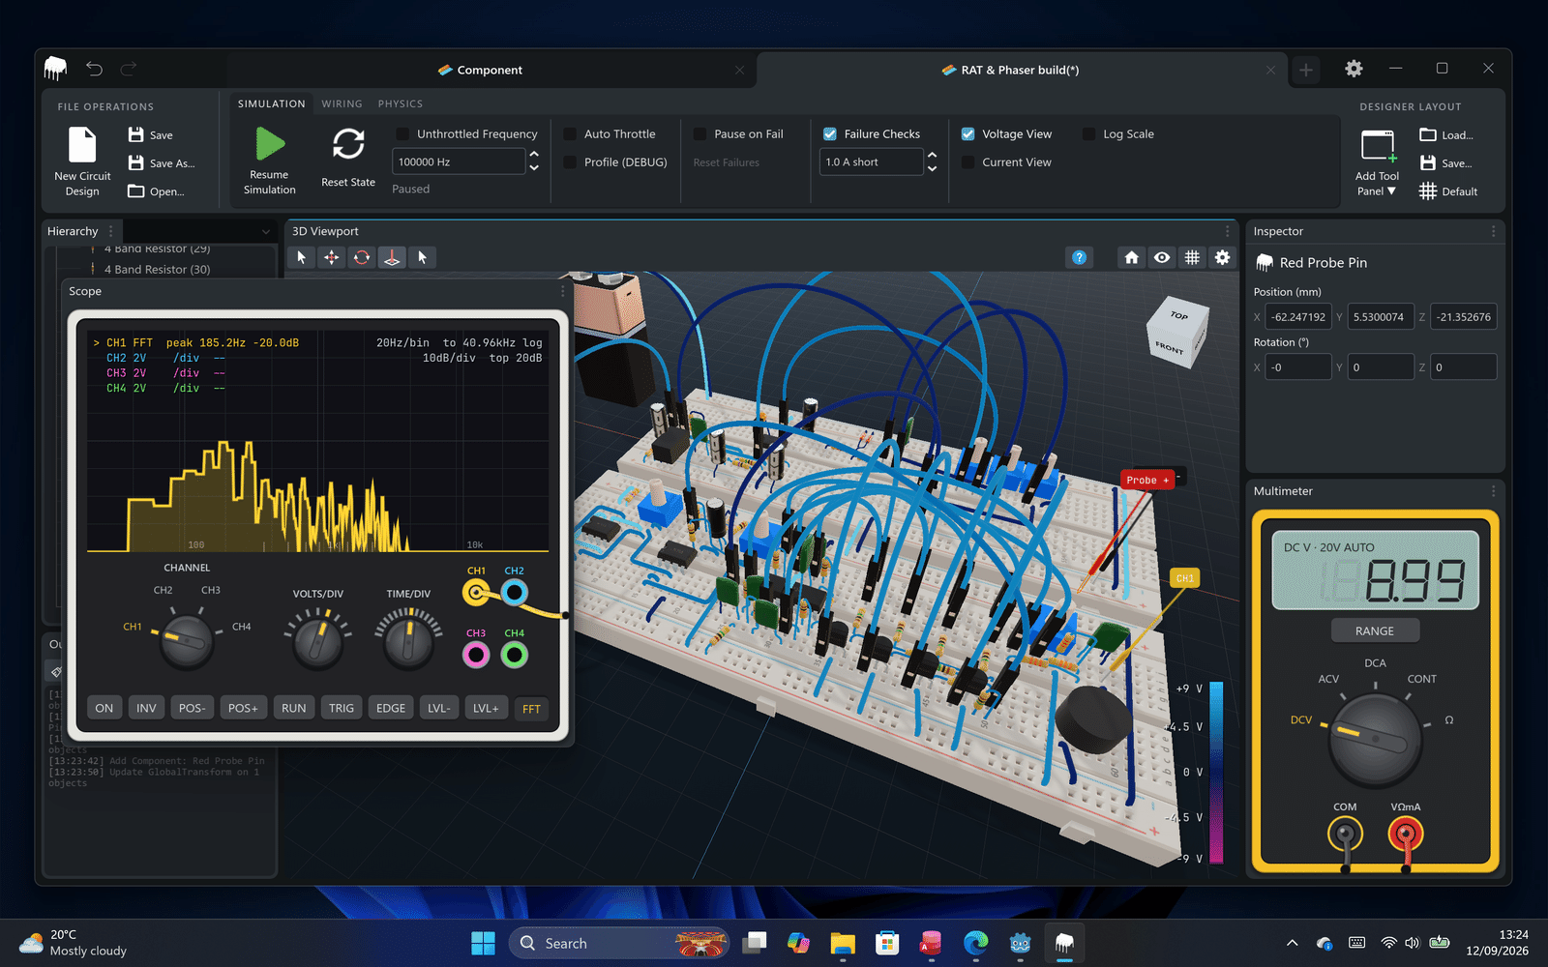Image resolution: width=1548 pixels, height=967 pixels.
Task: Reset viewport camera with home icon
Action: coord(1131,257)
